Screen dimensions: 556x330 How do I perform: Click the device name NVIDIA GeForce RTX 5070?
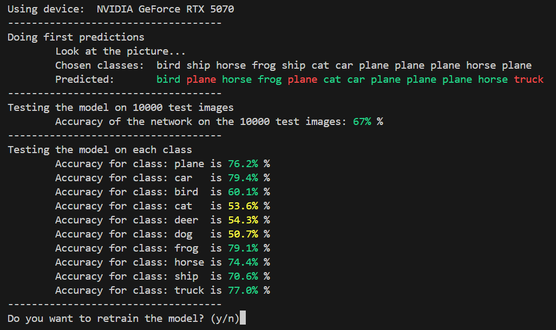[x=165, y=9]
